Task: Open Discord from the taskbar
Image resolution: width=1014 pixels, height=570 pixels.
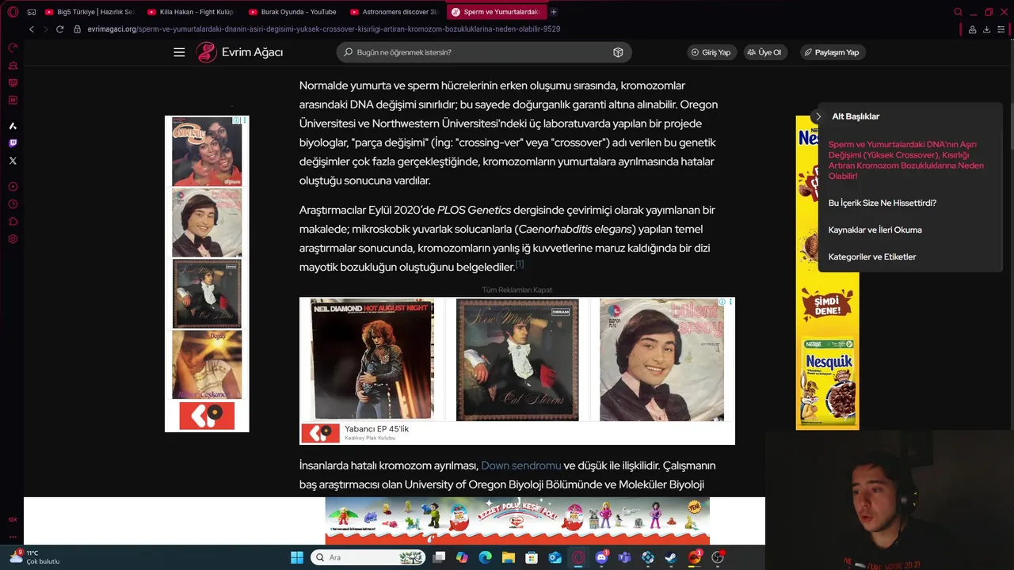Action: point(601,557)
